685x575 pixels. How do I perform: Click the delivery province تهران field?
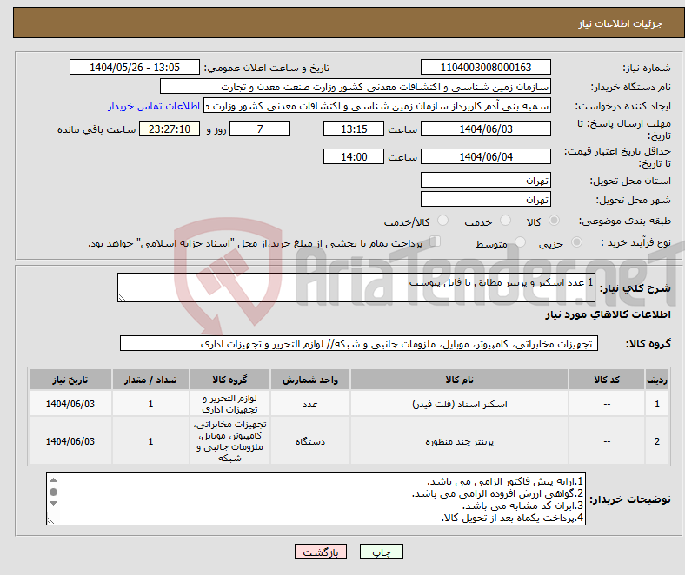click(x=485, y=180)
